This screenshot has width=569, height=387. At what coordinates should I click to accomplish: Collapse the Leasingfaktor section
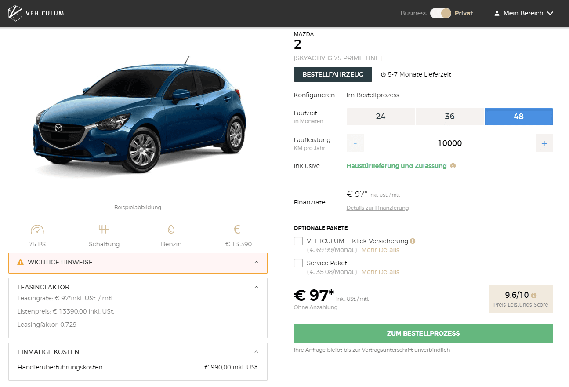[x=257, y=287]
